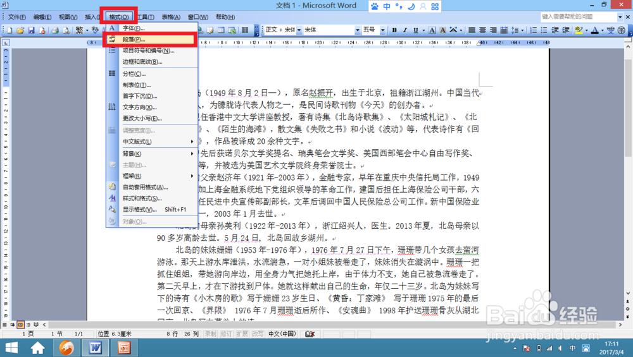Viewport: 633px width, 357px height.
Task: Click the columns toolbar icon
Action: (245, 30)
